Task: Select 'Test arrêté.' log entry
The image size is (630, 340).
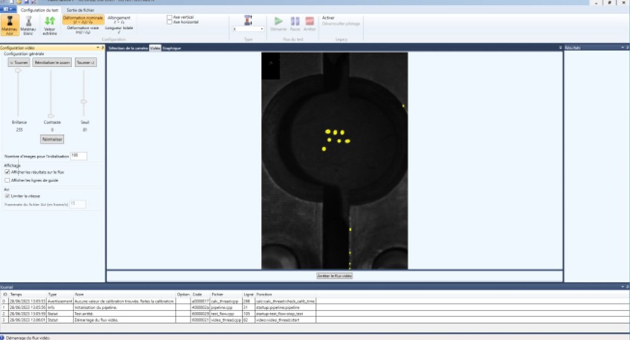Action: (158, 314)
